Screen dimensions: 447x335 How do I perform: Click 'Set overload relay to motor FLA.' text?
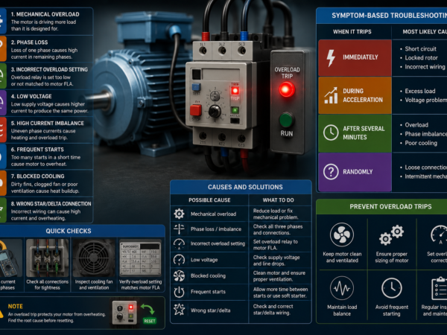pos(276,245)
